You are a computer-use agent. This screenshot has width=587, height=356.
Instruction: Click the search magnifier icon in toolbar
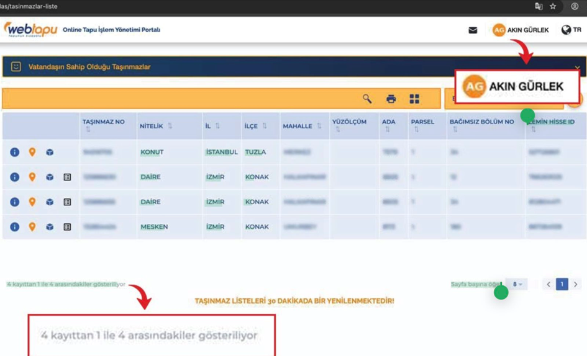point(367,99)
